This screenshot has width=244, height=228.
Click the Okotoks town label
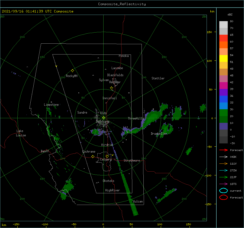click(x=108, y=181)
